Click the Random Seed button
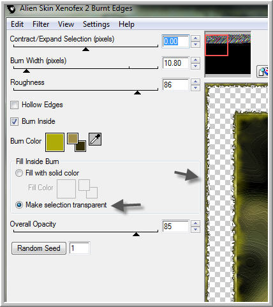This screenshot has height=307, width=273. pos(39,248)
